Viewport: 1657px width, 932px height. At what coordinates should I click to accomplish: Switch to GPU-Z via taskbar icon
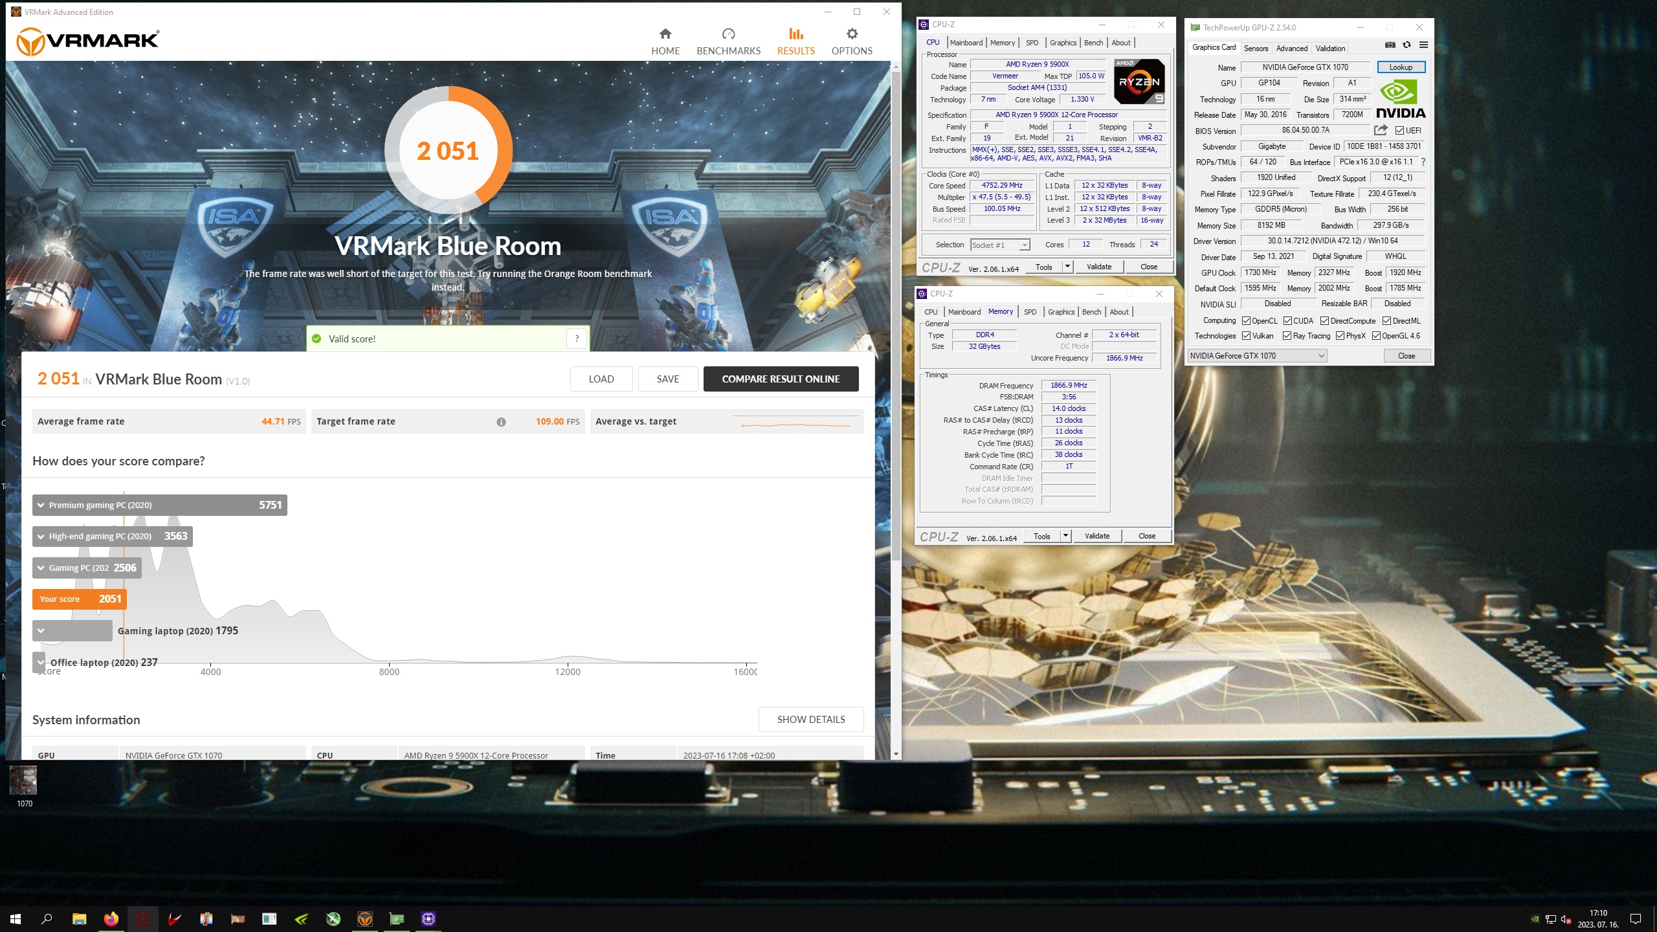click(397, 918)
